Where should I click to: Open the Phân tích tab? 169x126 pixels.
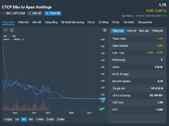click(x=24, y=22)
